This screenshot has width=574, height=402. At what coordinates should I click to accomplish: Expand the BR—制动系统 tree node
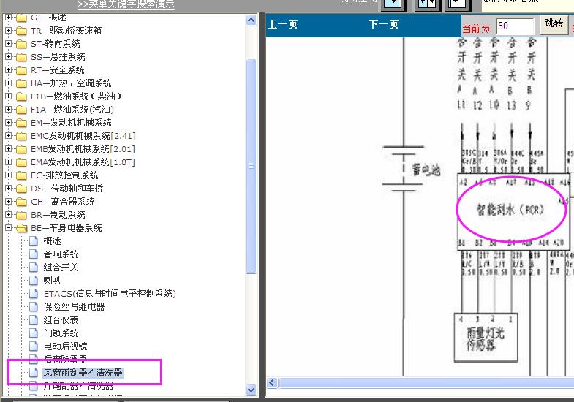tap(9, 215)
